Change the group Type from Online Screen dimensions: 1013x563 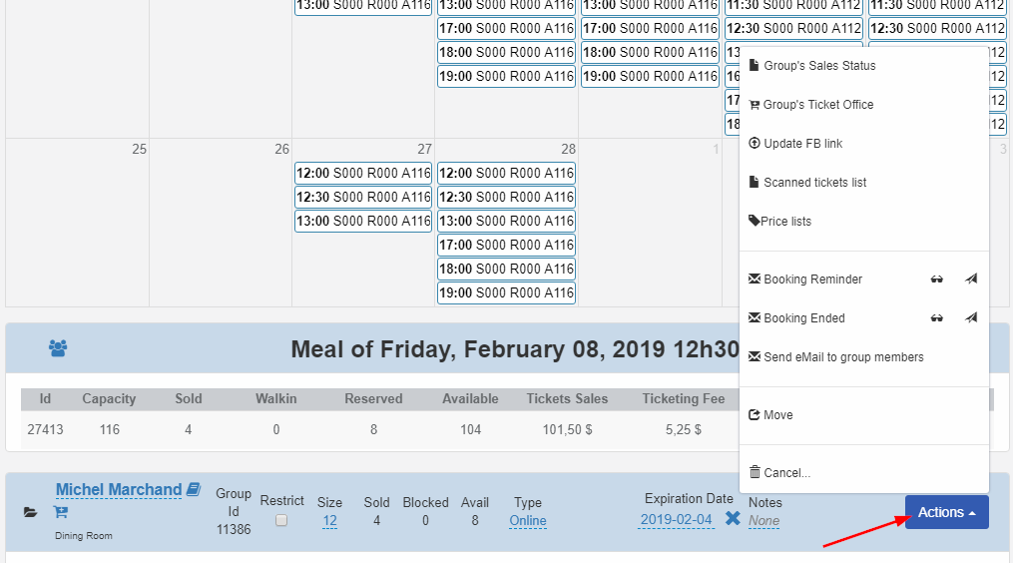tap(528, 520)
